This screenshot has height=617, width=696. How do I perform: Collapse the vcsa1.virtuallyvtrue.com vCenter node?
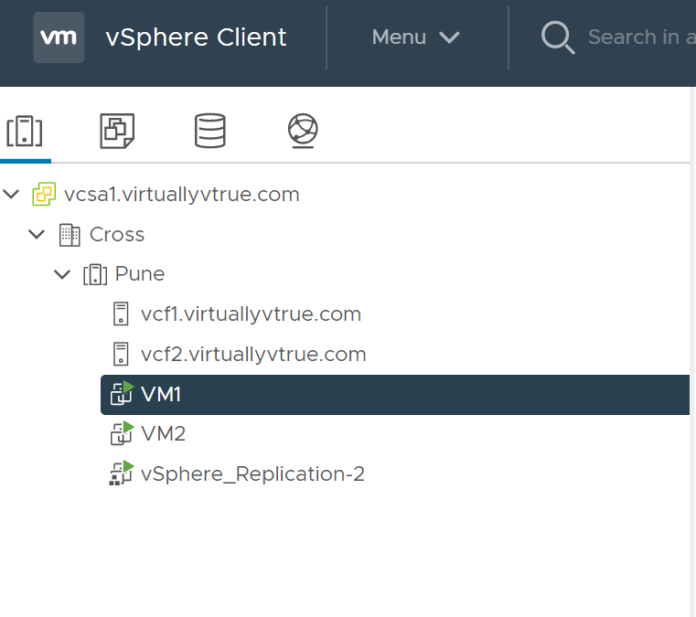[12, 195]
